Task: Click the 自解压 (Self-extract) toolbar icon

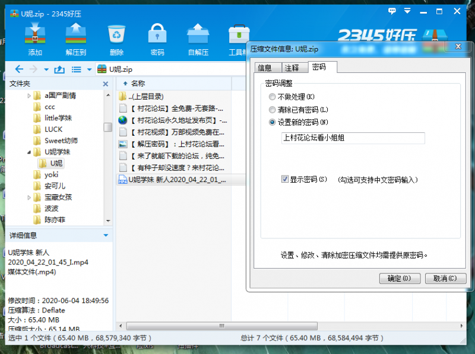Action: [x=198, y=34]
